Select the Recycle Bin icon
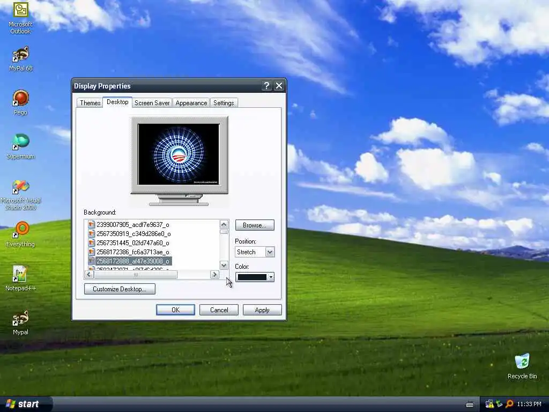 [x=522, y=366]
